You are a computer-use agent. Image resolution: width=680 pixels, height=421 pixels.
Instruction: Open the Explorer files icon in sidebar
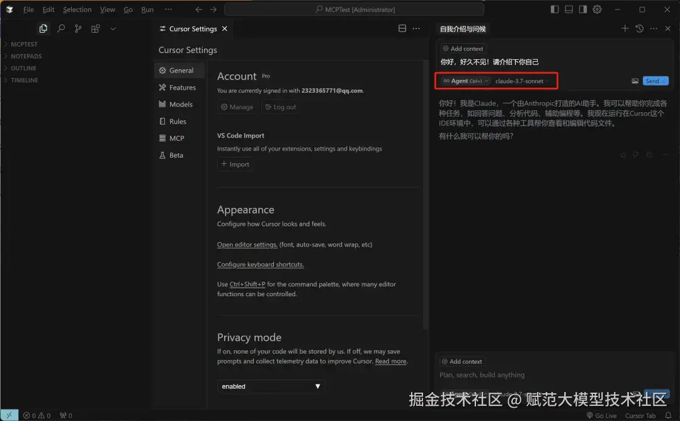coord(43,28)
